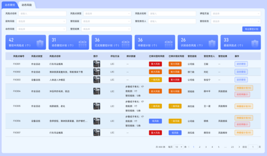This screenshot has height=156, width=267.
Task: Click blue 低风险 badge in row FXD006
Action: [155, 121]
